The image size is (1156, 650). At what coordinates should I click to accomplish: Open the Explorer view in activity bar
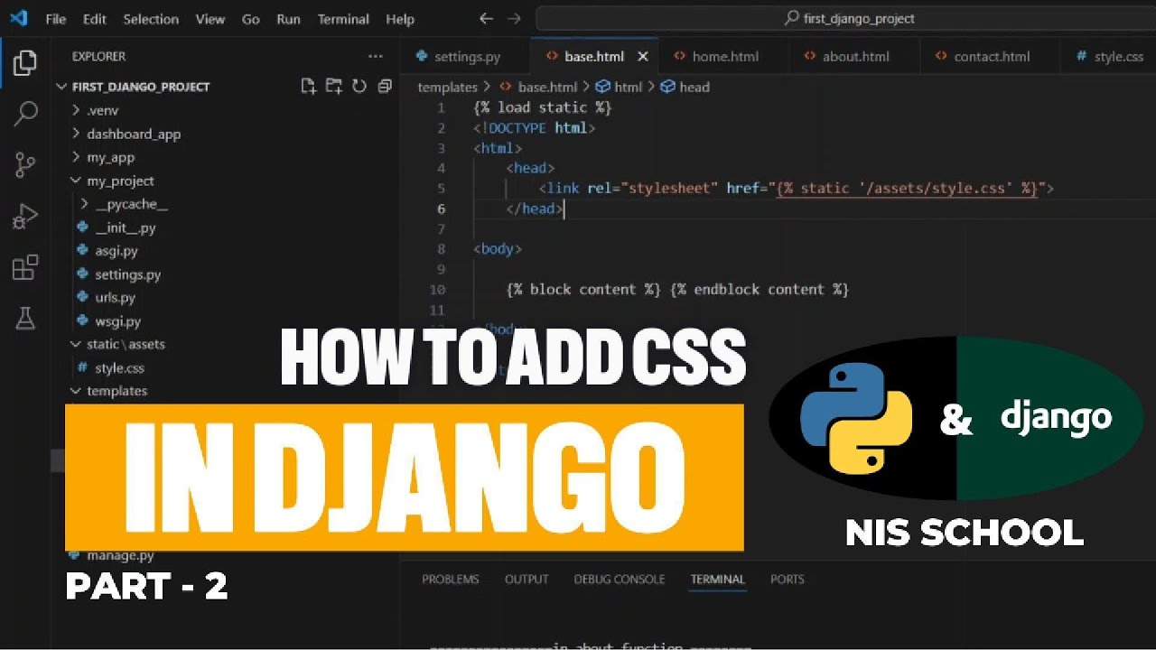coord(25,63)
